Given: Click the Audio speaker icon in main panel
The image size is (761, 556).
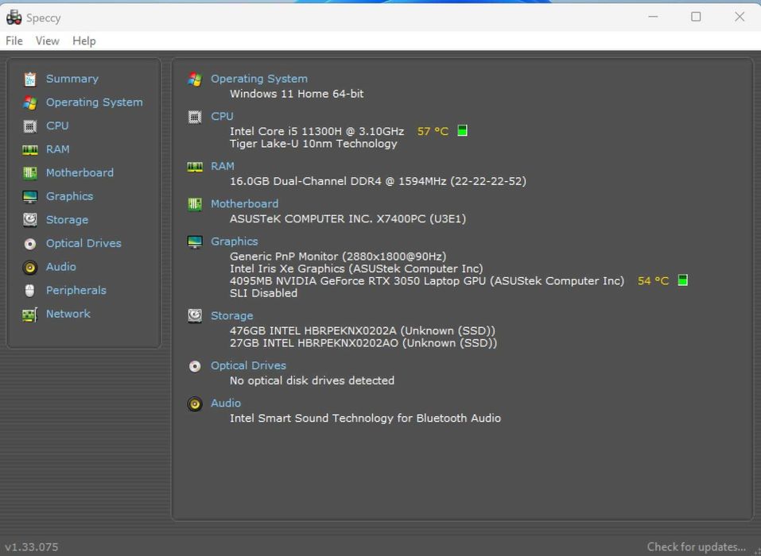Looking at the screenshot, I should coord(195,403).
